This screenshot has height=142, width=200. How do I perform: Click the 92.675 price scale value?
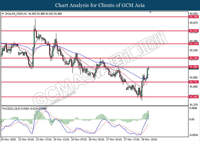coord(194,23)
